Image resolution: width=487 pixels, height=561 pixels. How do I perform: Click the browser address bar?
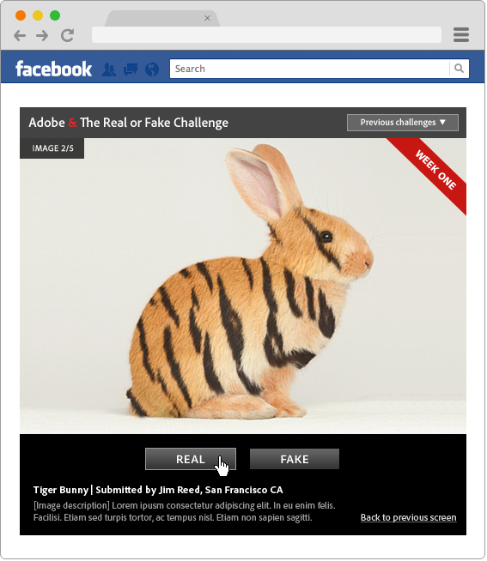(x=266, y=34)
